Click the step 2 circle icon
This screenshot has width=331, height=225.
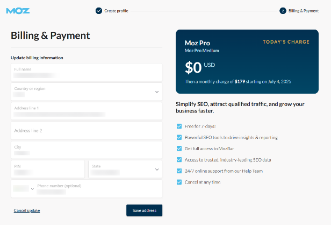click(283, 11)
